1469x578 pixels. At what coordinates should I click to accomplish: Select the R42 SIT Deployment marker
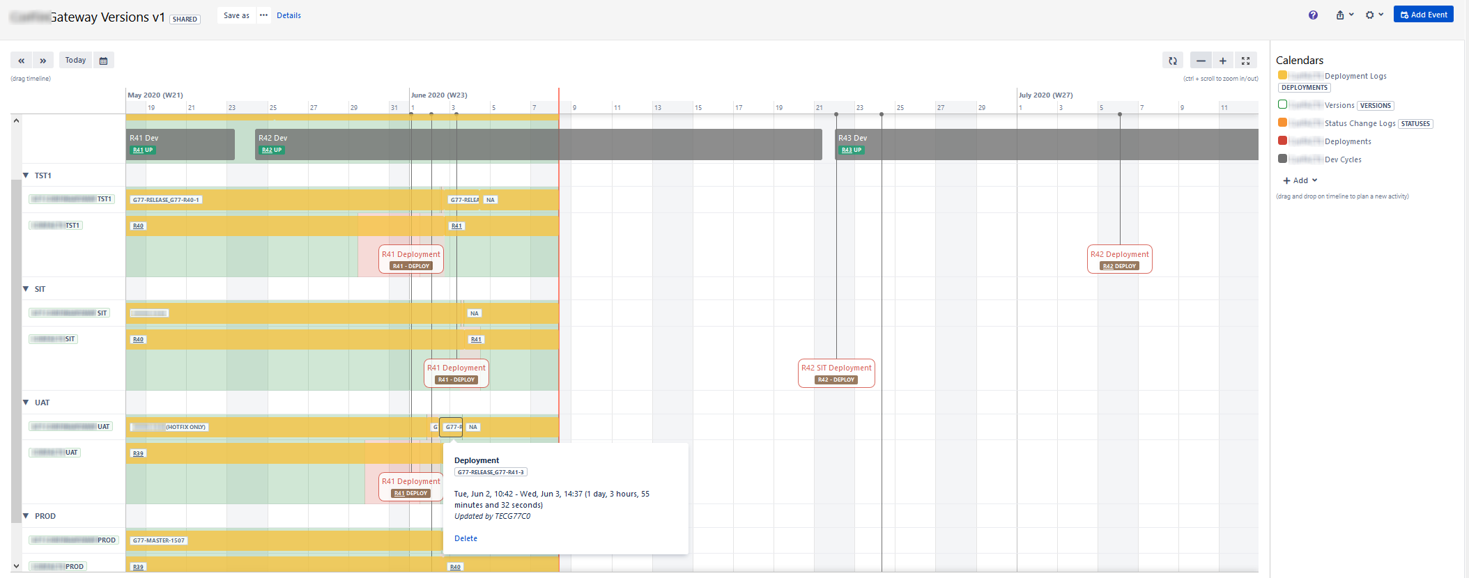click(x=836, y=373)
